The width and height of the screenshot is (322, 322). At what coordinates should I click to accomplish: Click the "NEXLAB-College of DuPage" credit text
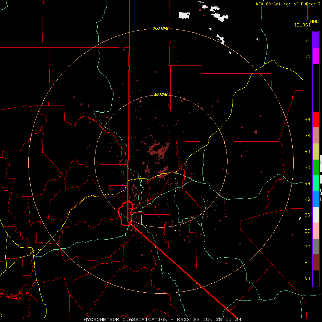286,4
